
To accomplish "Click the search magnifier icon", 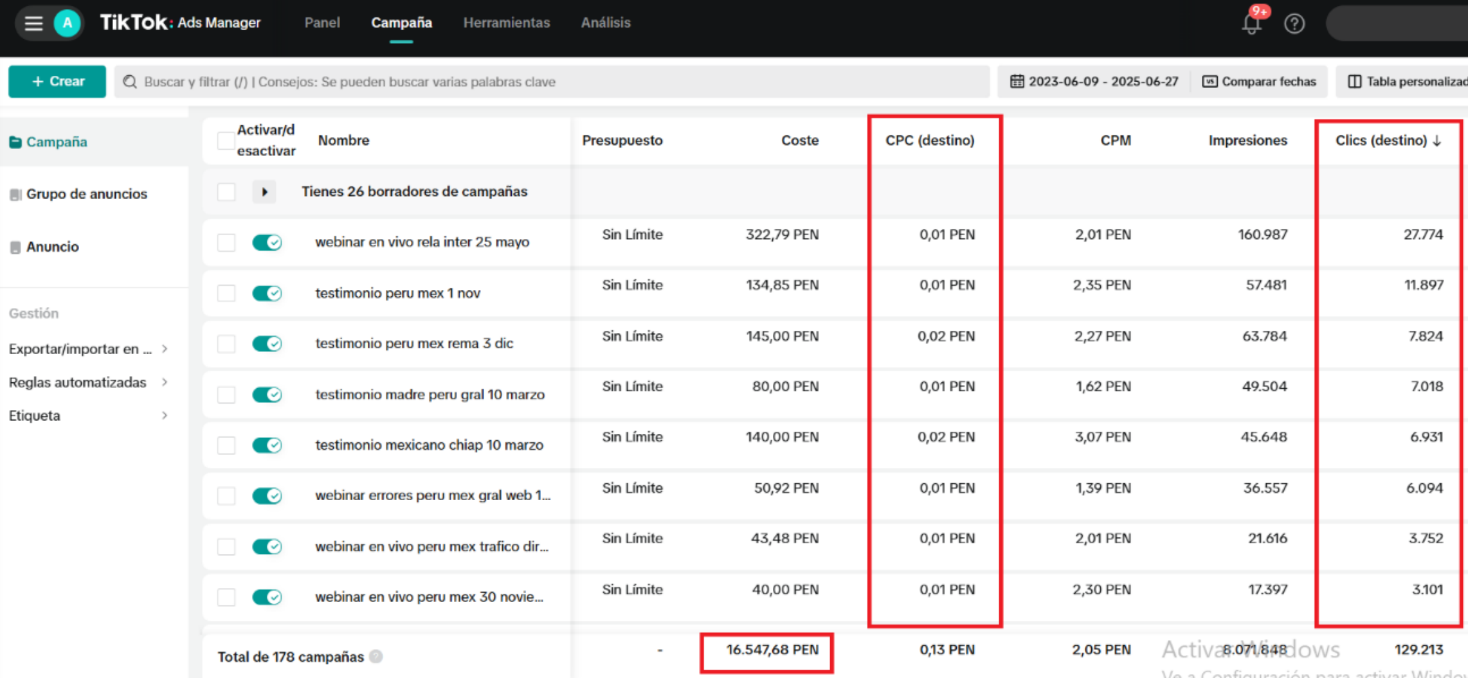I will click(130, 82).
